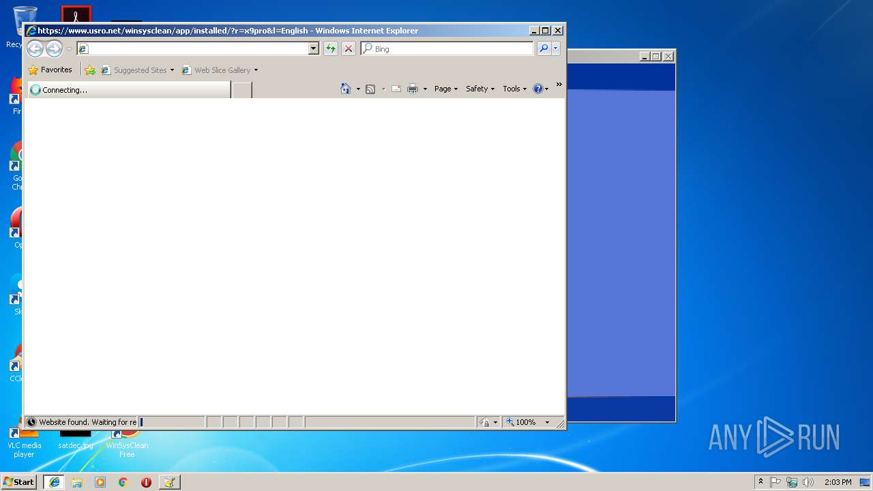Click the Back navigation button
The width and height of the screenshot is (873, 491).
pyautogui.click(x=35, y=48)
